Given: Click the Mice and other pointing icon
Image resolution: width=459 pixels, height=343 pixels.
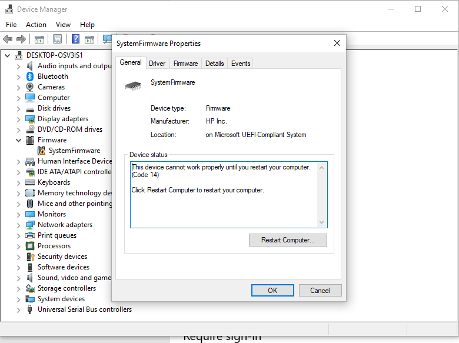Looking at the screenshot, I should [30, 204].
